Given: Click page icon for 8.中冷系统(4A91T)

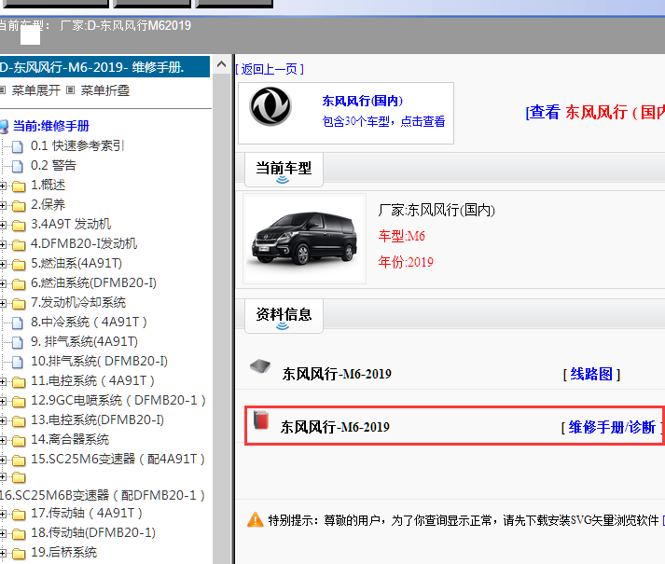Looking at the screenshot, I should point(18,323).
